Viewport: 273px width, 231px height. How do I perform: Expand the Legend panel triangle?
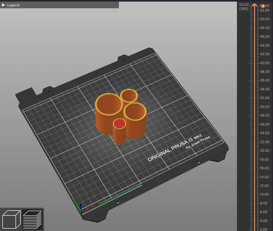tap(3, 5)
